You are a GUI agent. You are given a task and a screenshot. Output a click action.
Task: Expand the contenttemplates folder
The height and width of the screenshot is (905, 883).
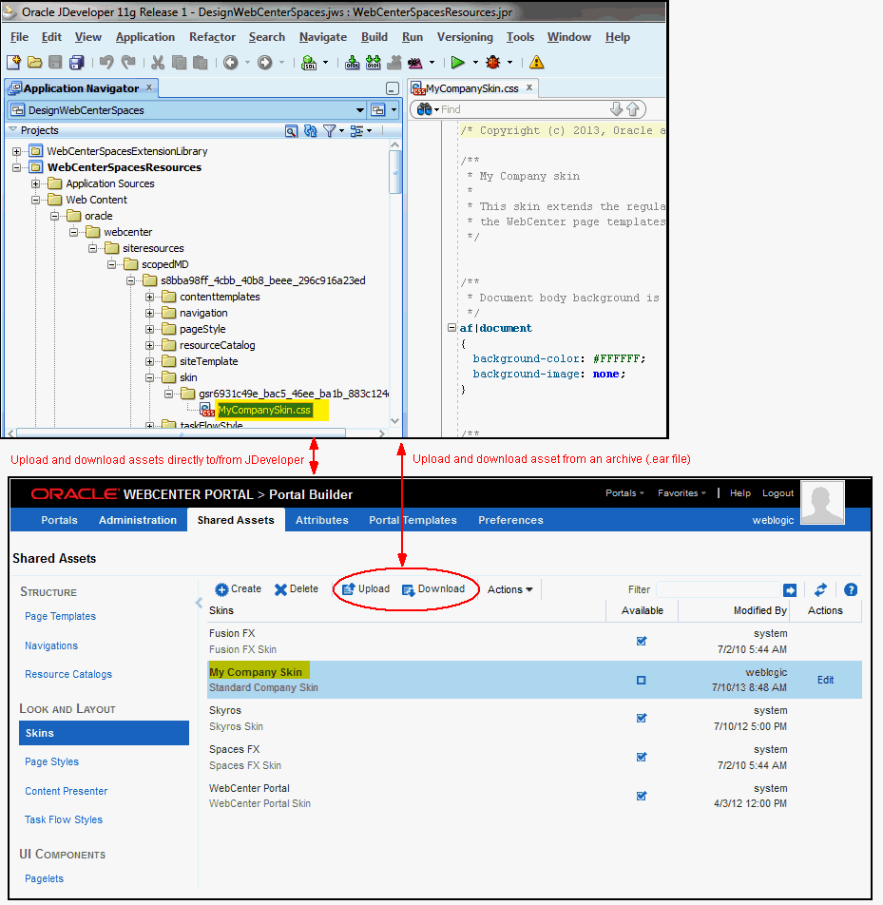[x=149, y=297]
